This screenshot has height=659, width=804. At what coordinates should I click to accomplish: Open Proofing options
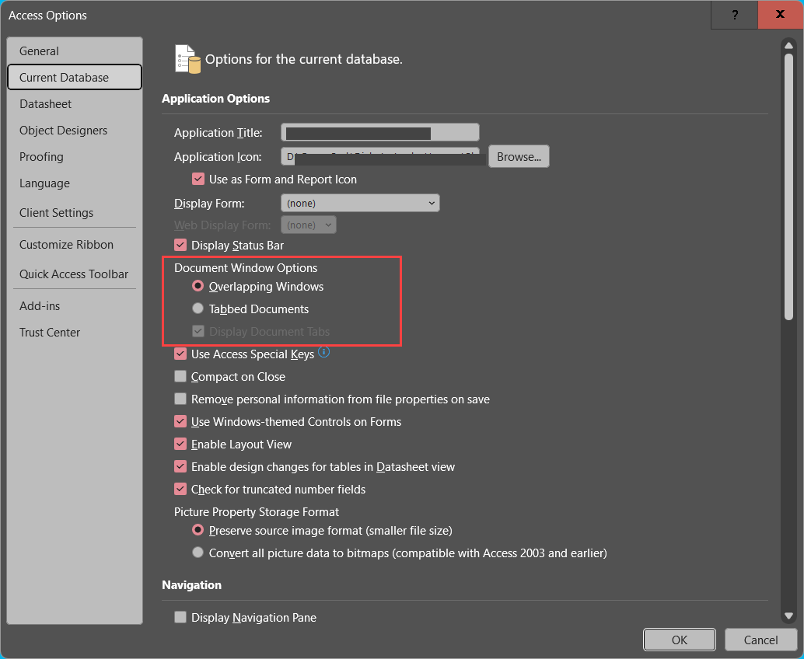tap(75, 157)
